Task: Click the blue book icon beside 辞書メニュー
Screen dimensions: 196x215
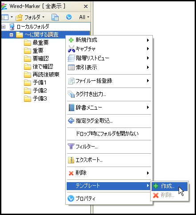Action: [72, 107]
